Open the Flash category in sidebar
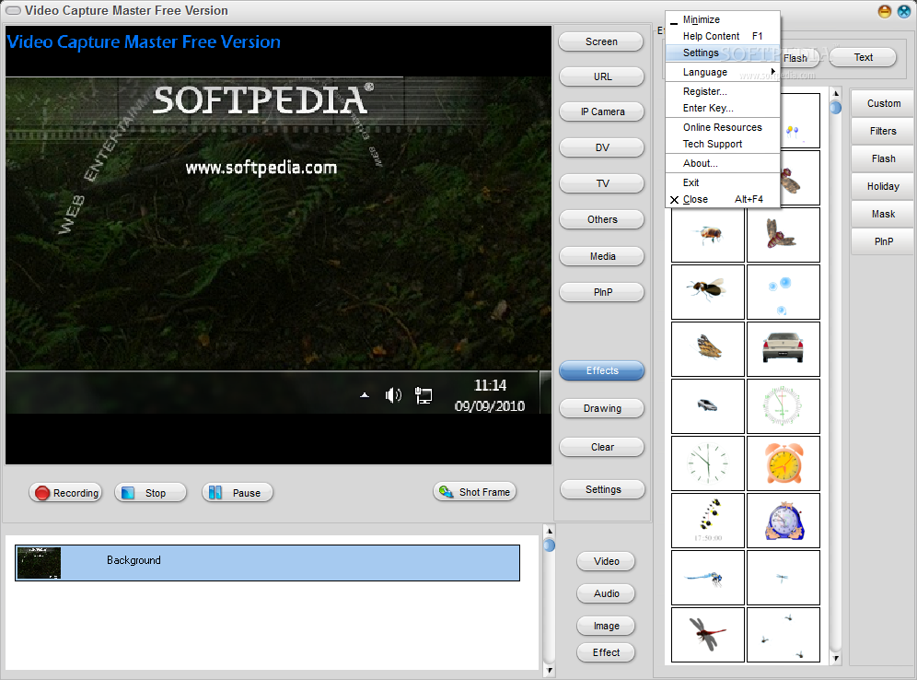Viewport: 917px width, 680px height. click(x=883, y=158)
